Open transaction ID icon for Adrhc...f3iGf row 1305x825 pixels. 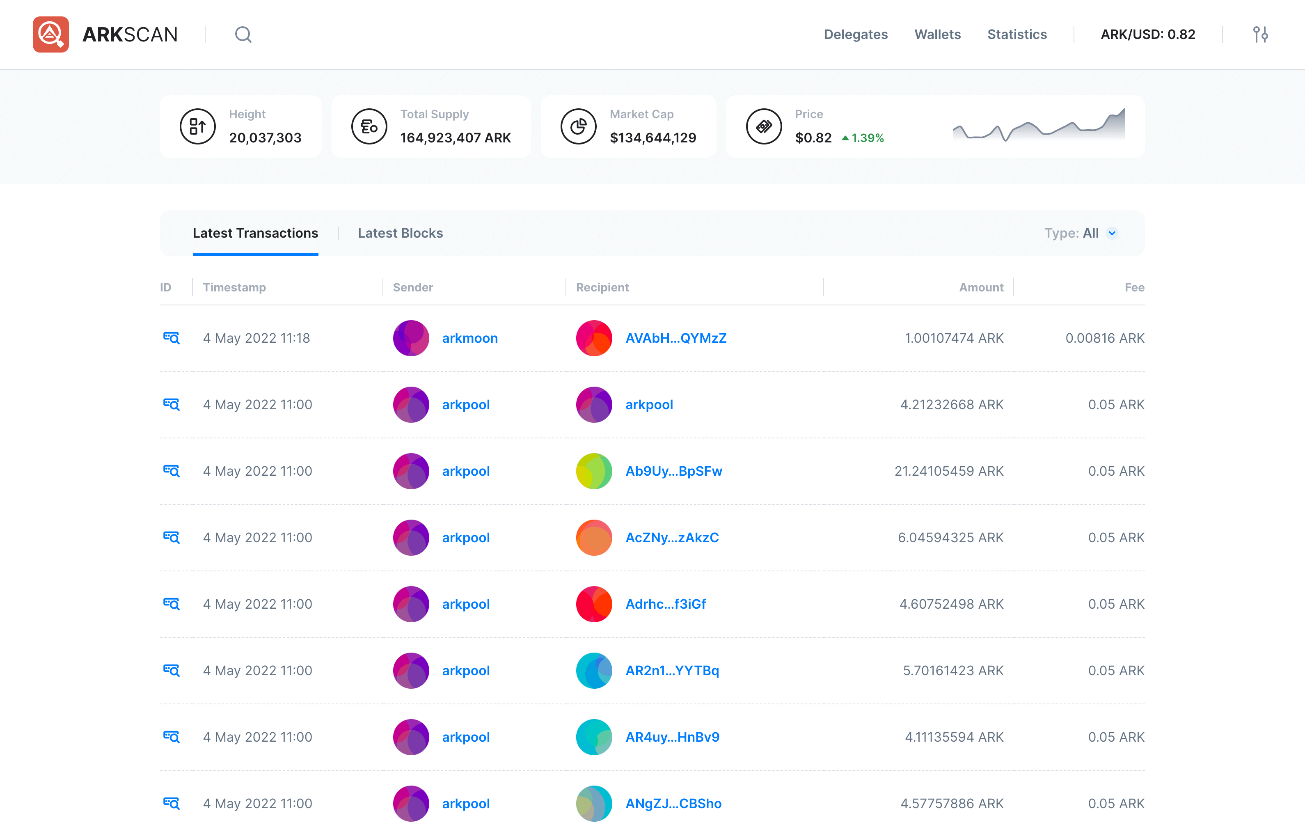(171, 603)
